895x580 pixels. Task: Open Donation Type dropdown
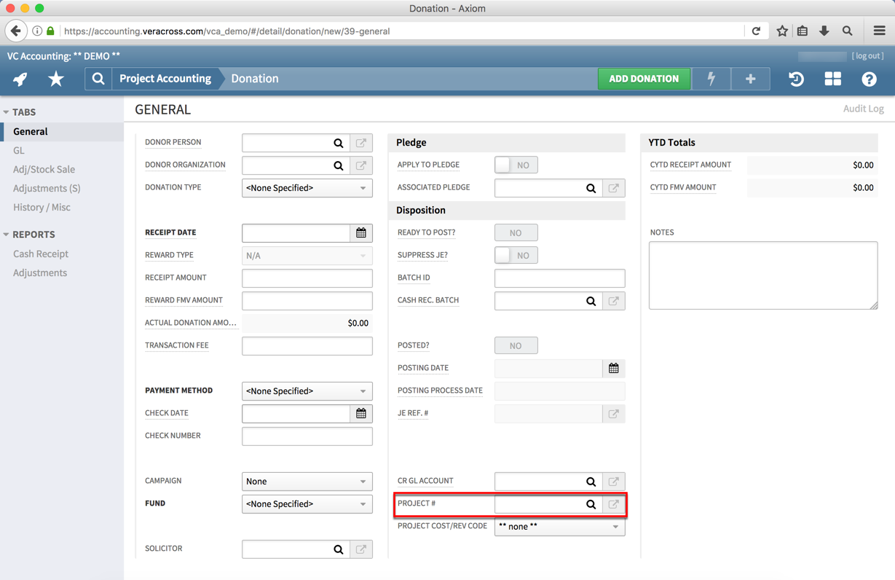tap(307, 188)
